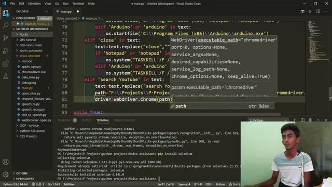The width and height of the screenshot is (332, 187).
Task: Collapse the Open Editors section
Action: pos(32,19)
